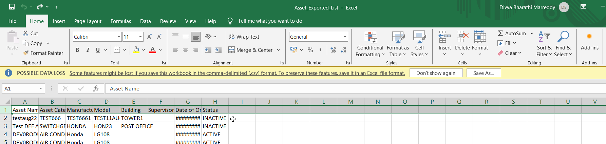Click the Decrease Indent icon

[x=208, y=50]
